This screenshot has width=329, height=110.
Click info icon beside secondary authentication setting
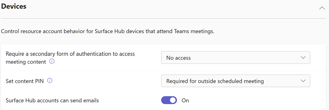coord(52,62)
